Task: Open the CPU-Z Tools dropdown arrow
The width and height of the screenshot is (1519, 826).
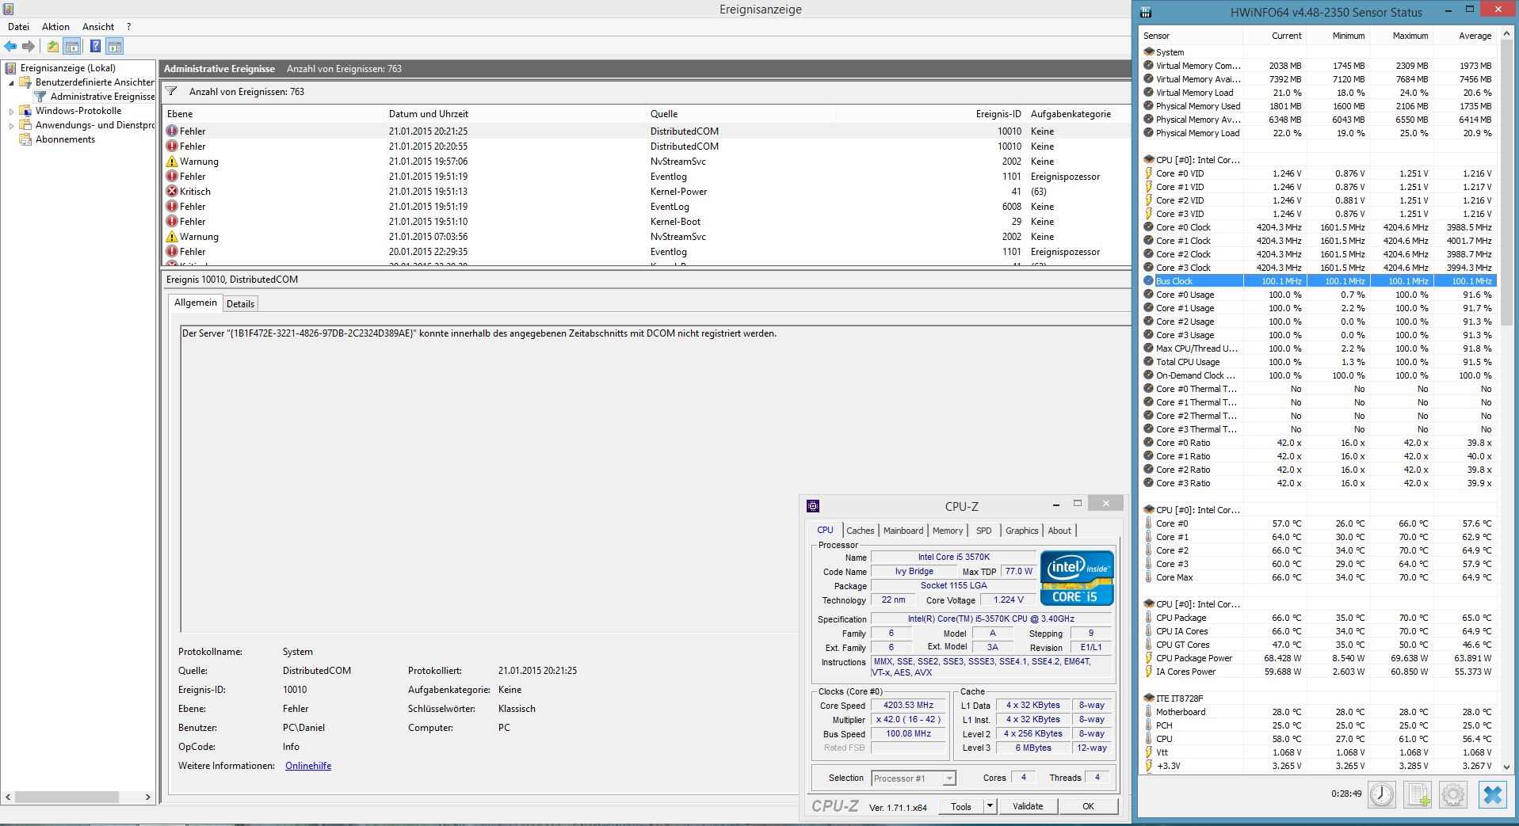Action: click(989, 806)
